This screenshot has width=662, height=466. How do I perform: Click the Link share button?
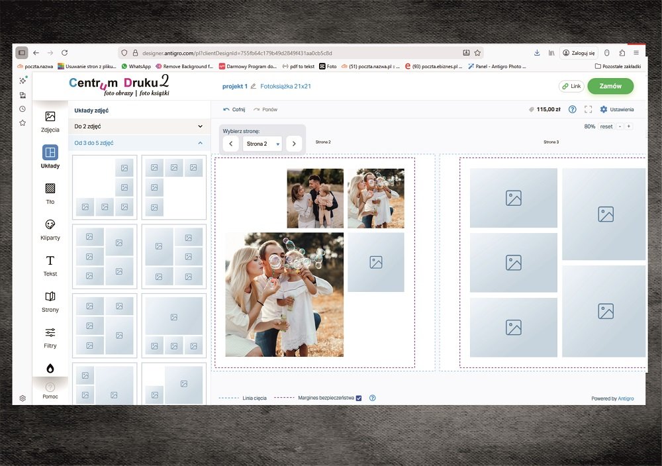coord(571,86)
